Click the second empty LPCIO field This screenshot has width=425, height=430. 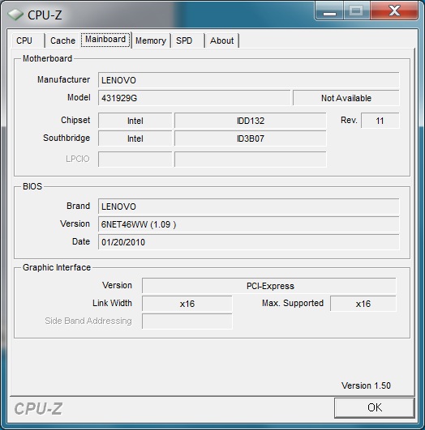[x=251, y=159]
